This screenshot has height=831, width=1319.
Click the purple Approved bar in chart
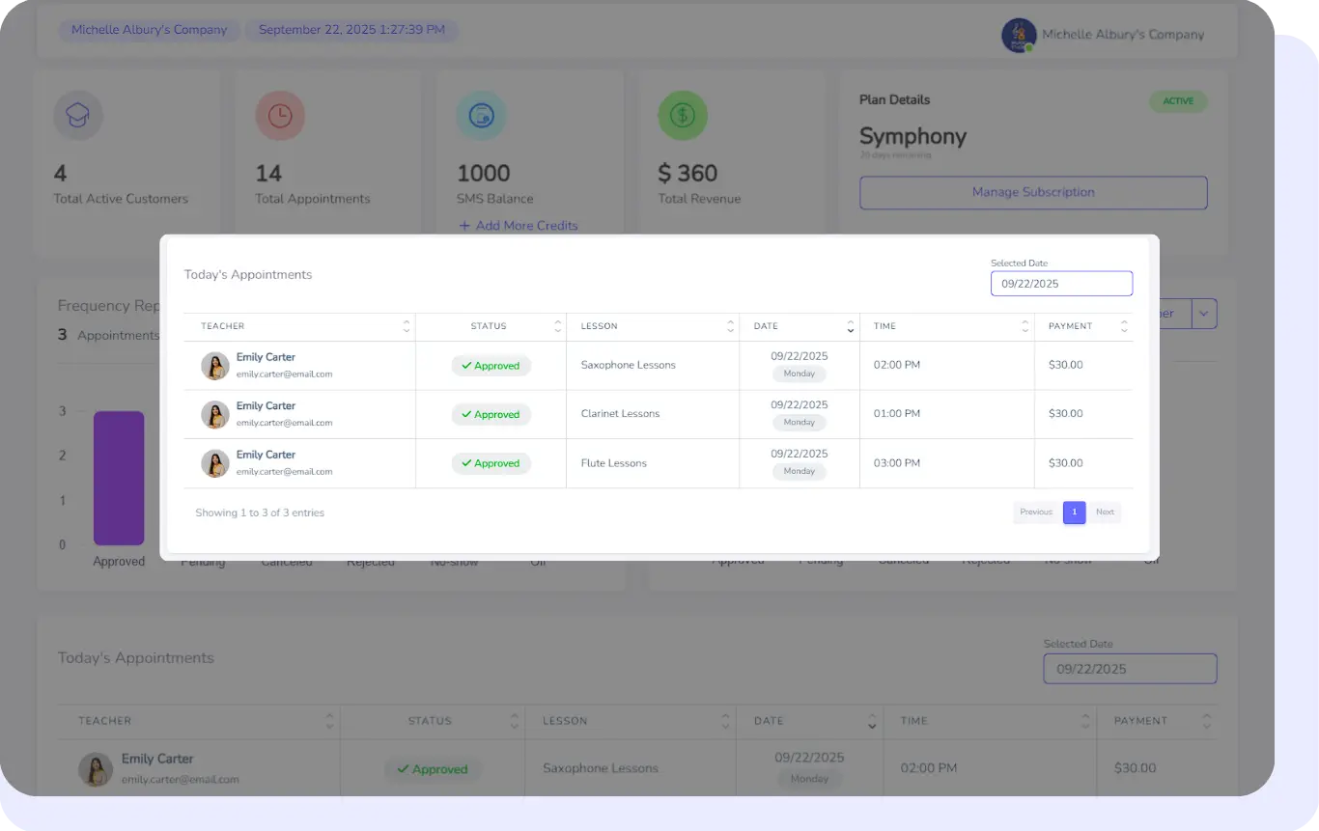119,478
